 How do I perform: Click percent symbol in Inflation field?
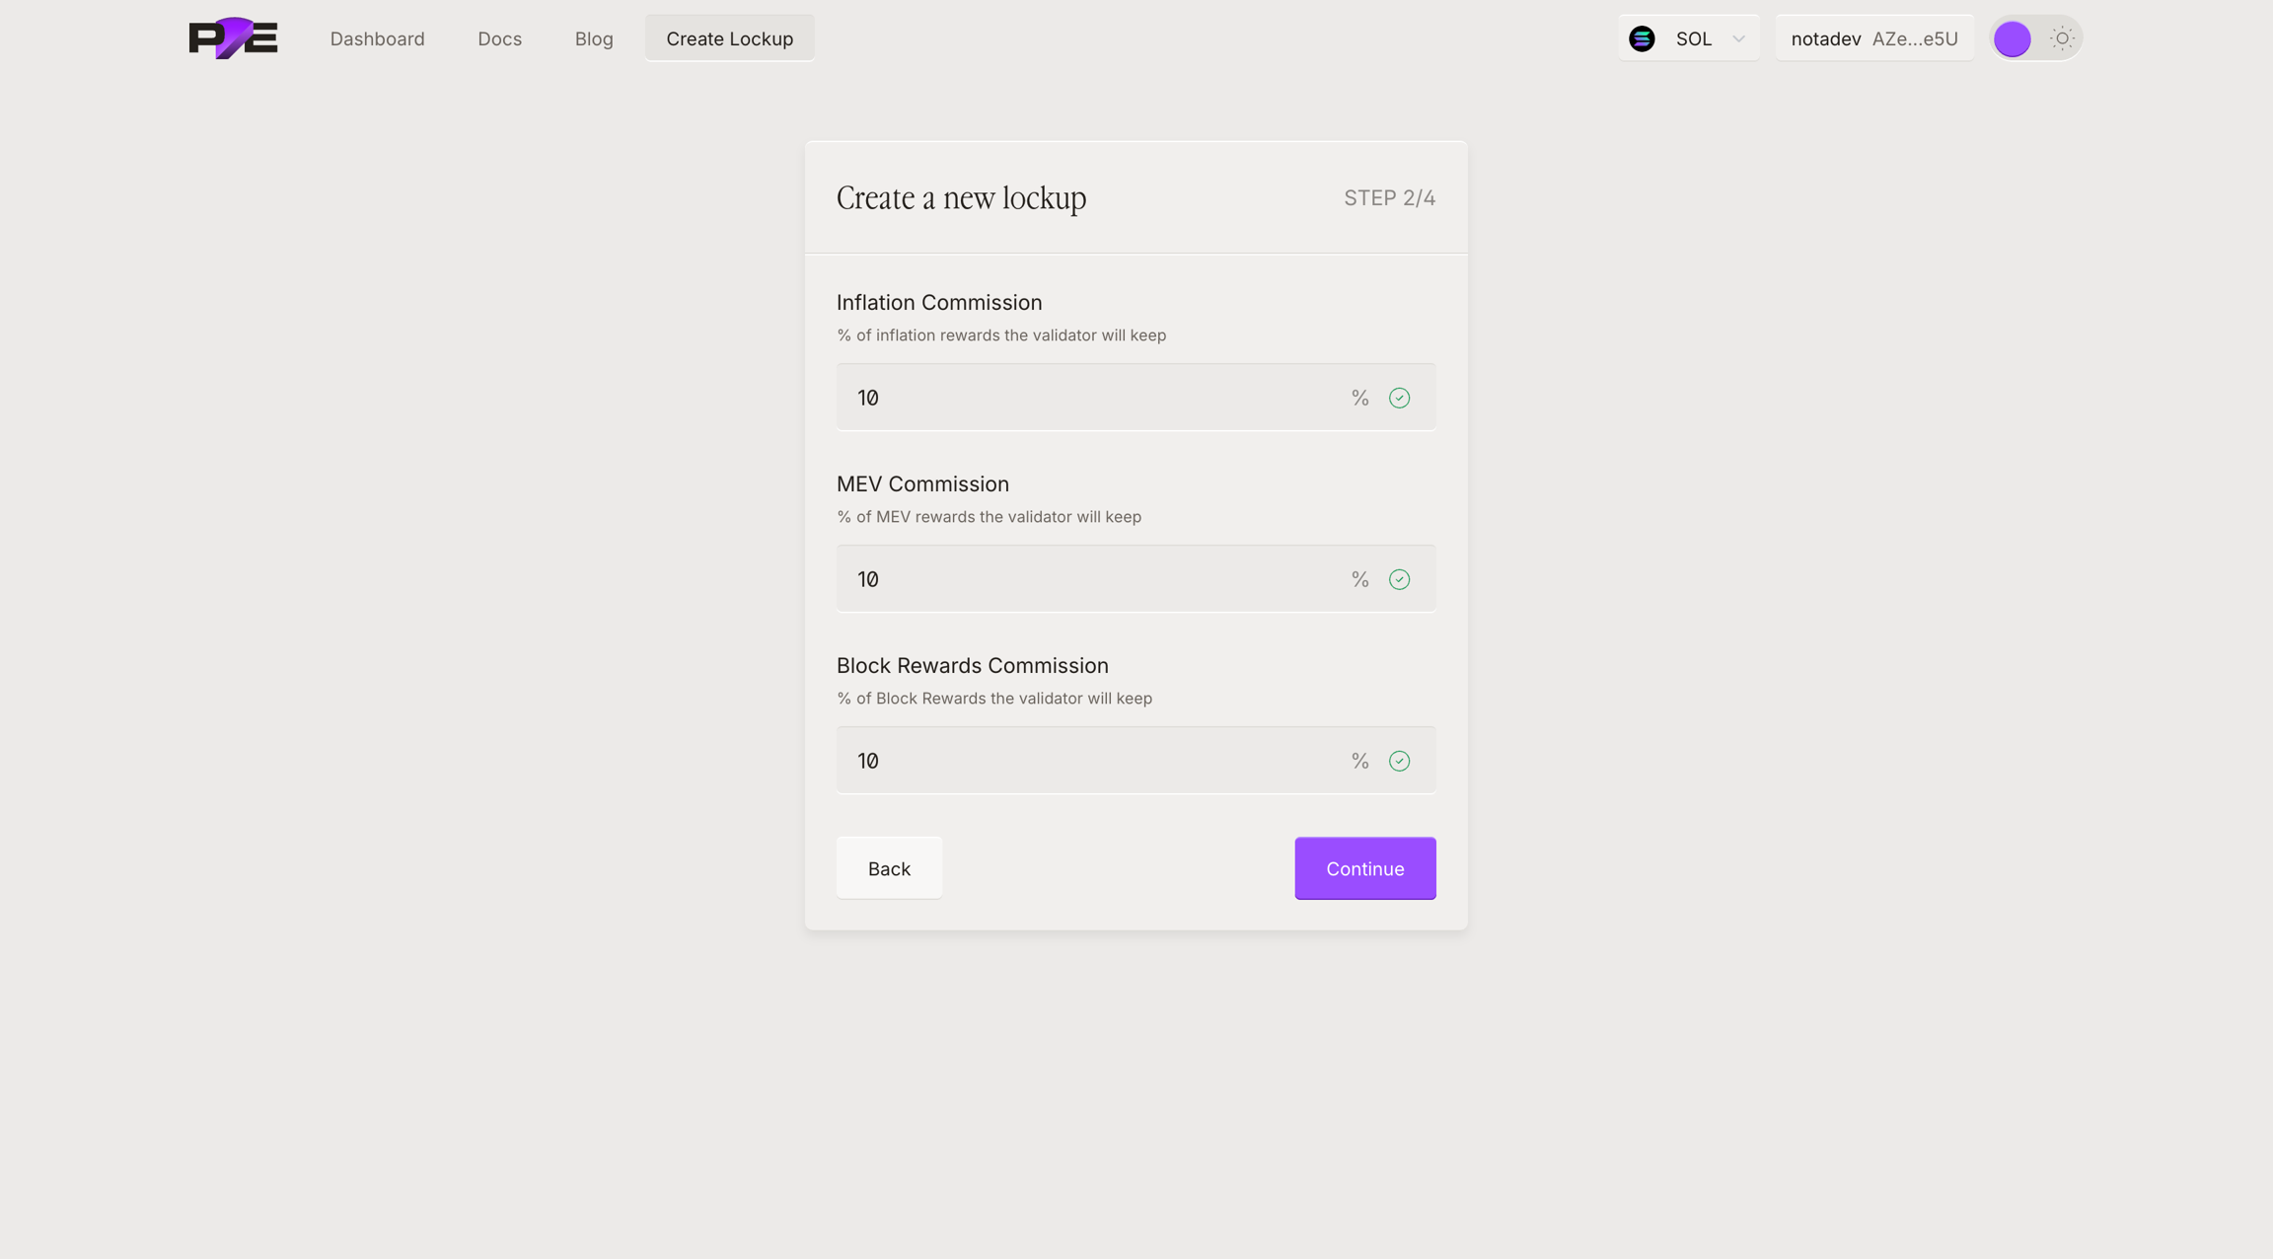pos(1359,398)
